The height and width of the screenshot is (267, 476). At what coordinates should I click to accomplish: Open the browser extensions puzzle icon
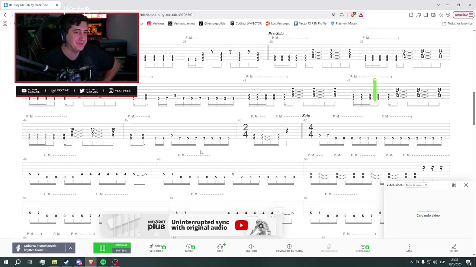pyautogui.click(x=411, y=15)
